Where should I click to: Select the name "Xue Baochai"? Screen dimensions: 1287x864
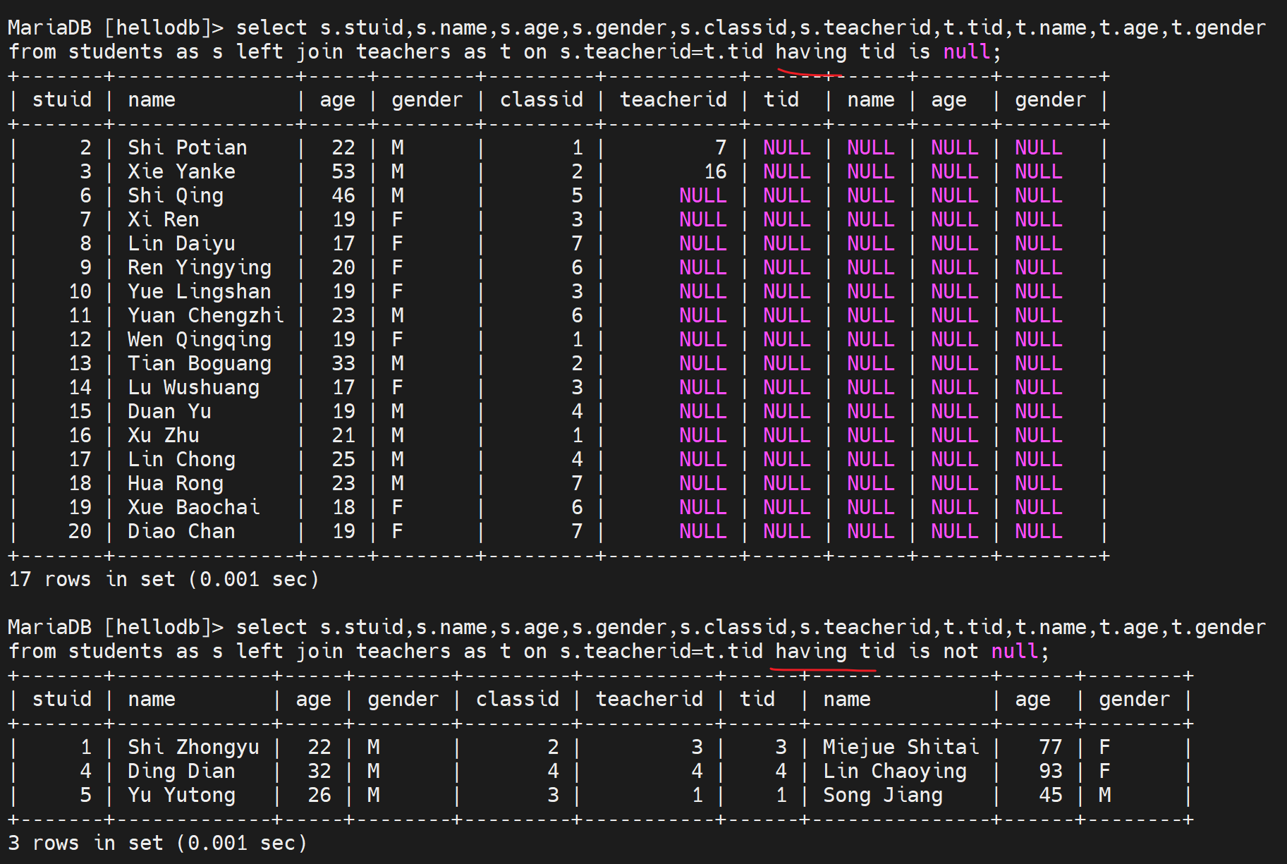click(193, 508)
